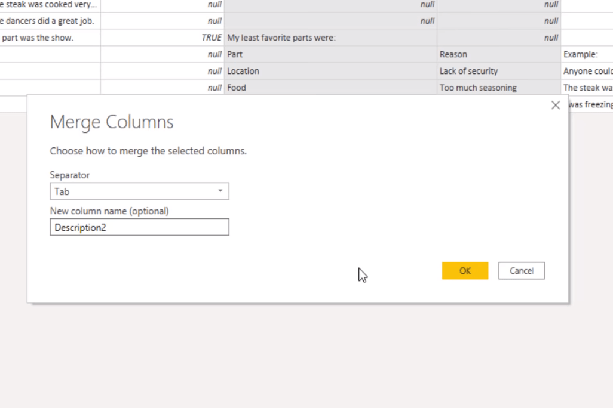Select the 'steak was cooked very...' cell
Image resolution: width=613 pixels, height=408 pixels.
pyautogui.click(x=50, y=5)
